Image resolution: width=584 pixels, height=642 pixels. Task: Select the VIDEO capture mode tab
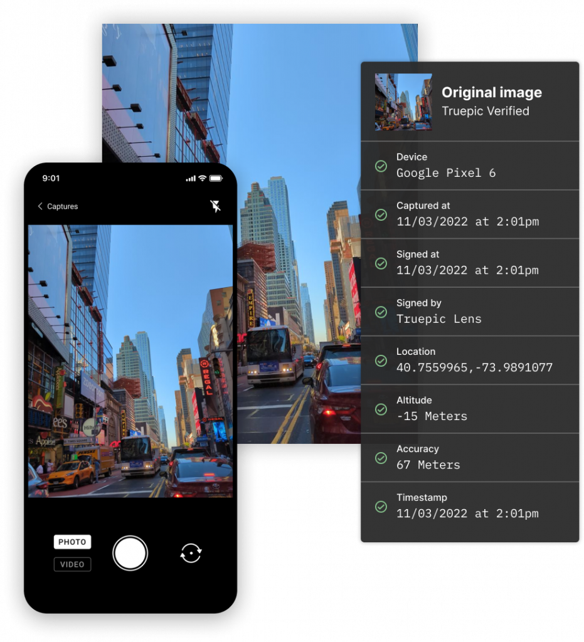tap(72, 564)
